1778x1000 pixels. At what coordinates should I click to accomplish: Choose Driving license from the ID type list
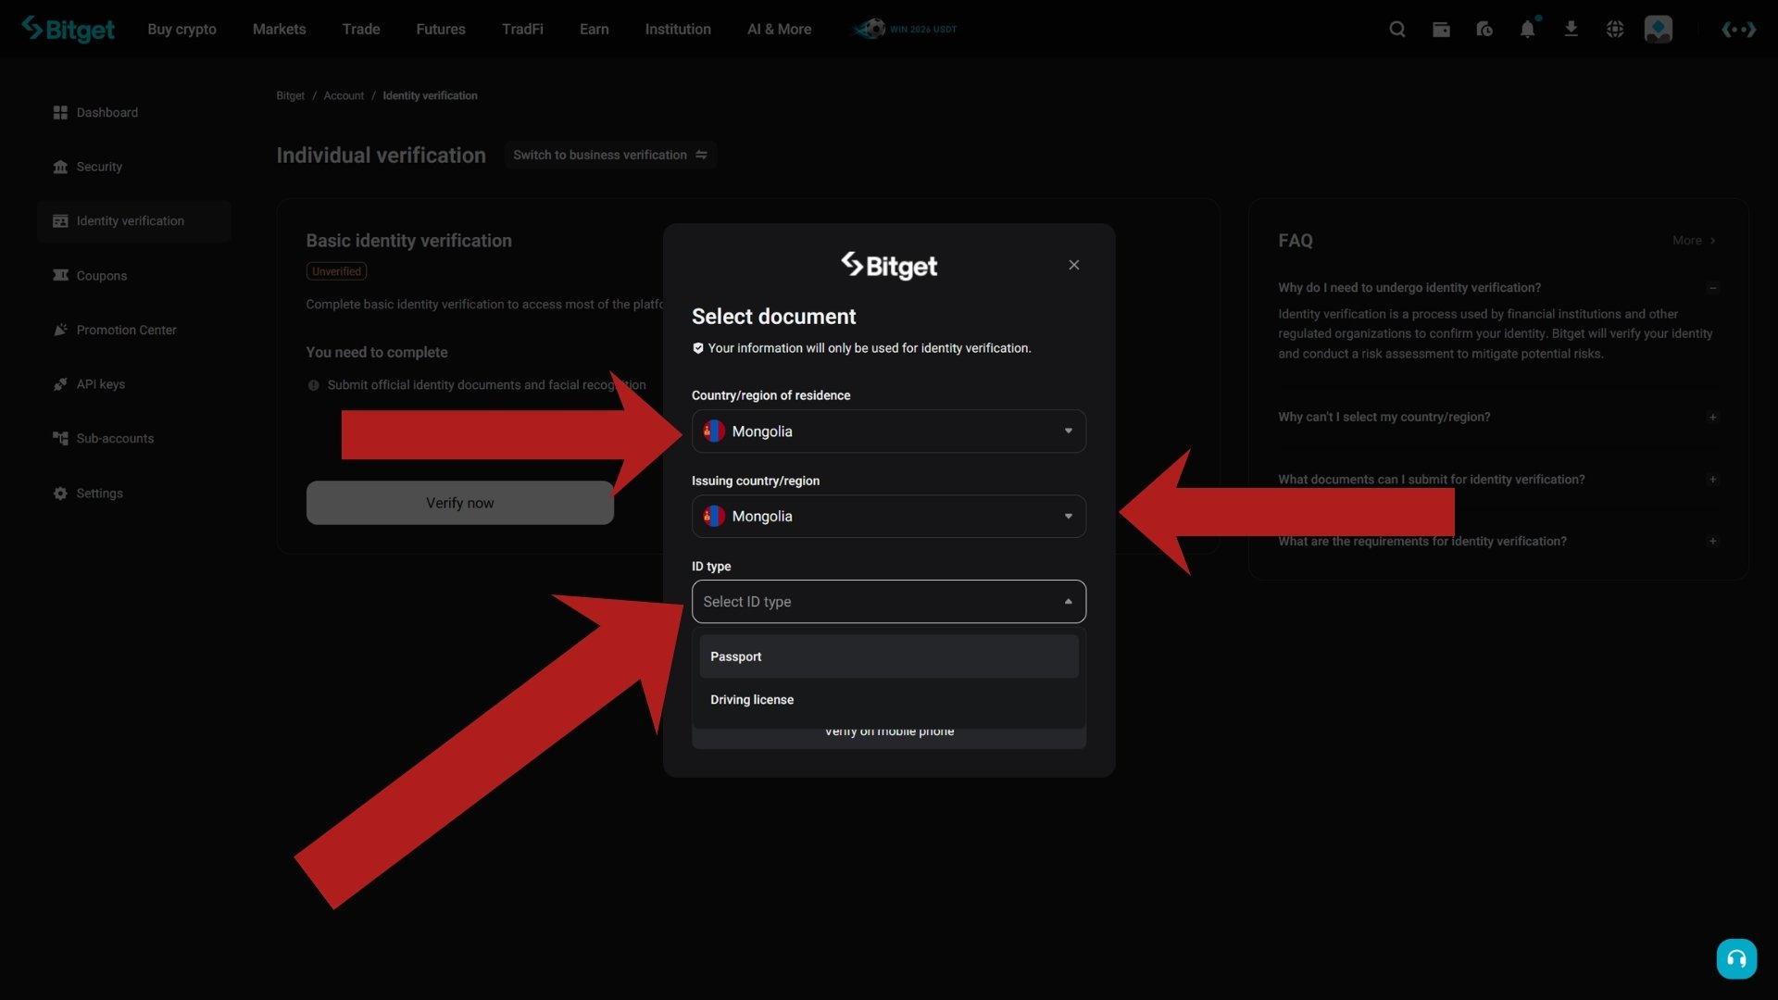point(889,700)
